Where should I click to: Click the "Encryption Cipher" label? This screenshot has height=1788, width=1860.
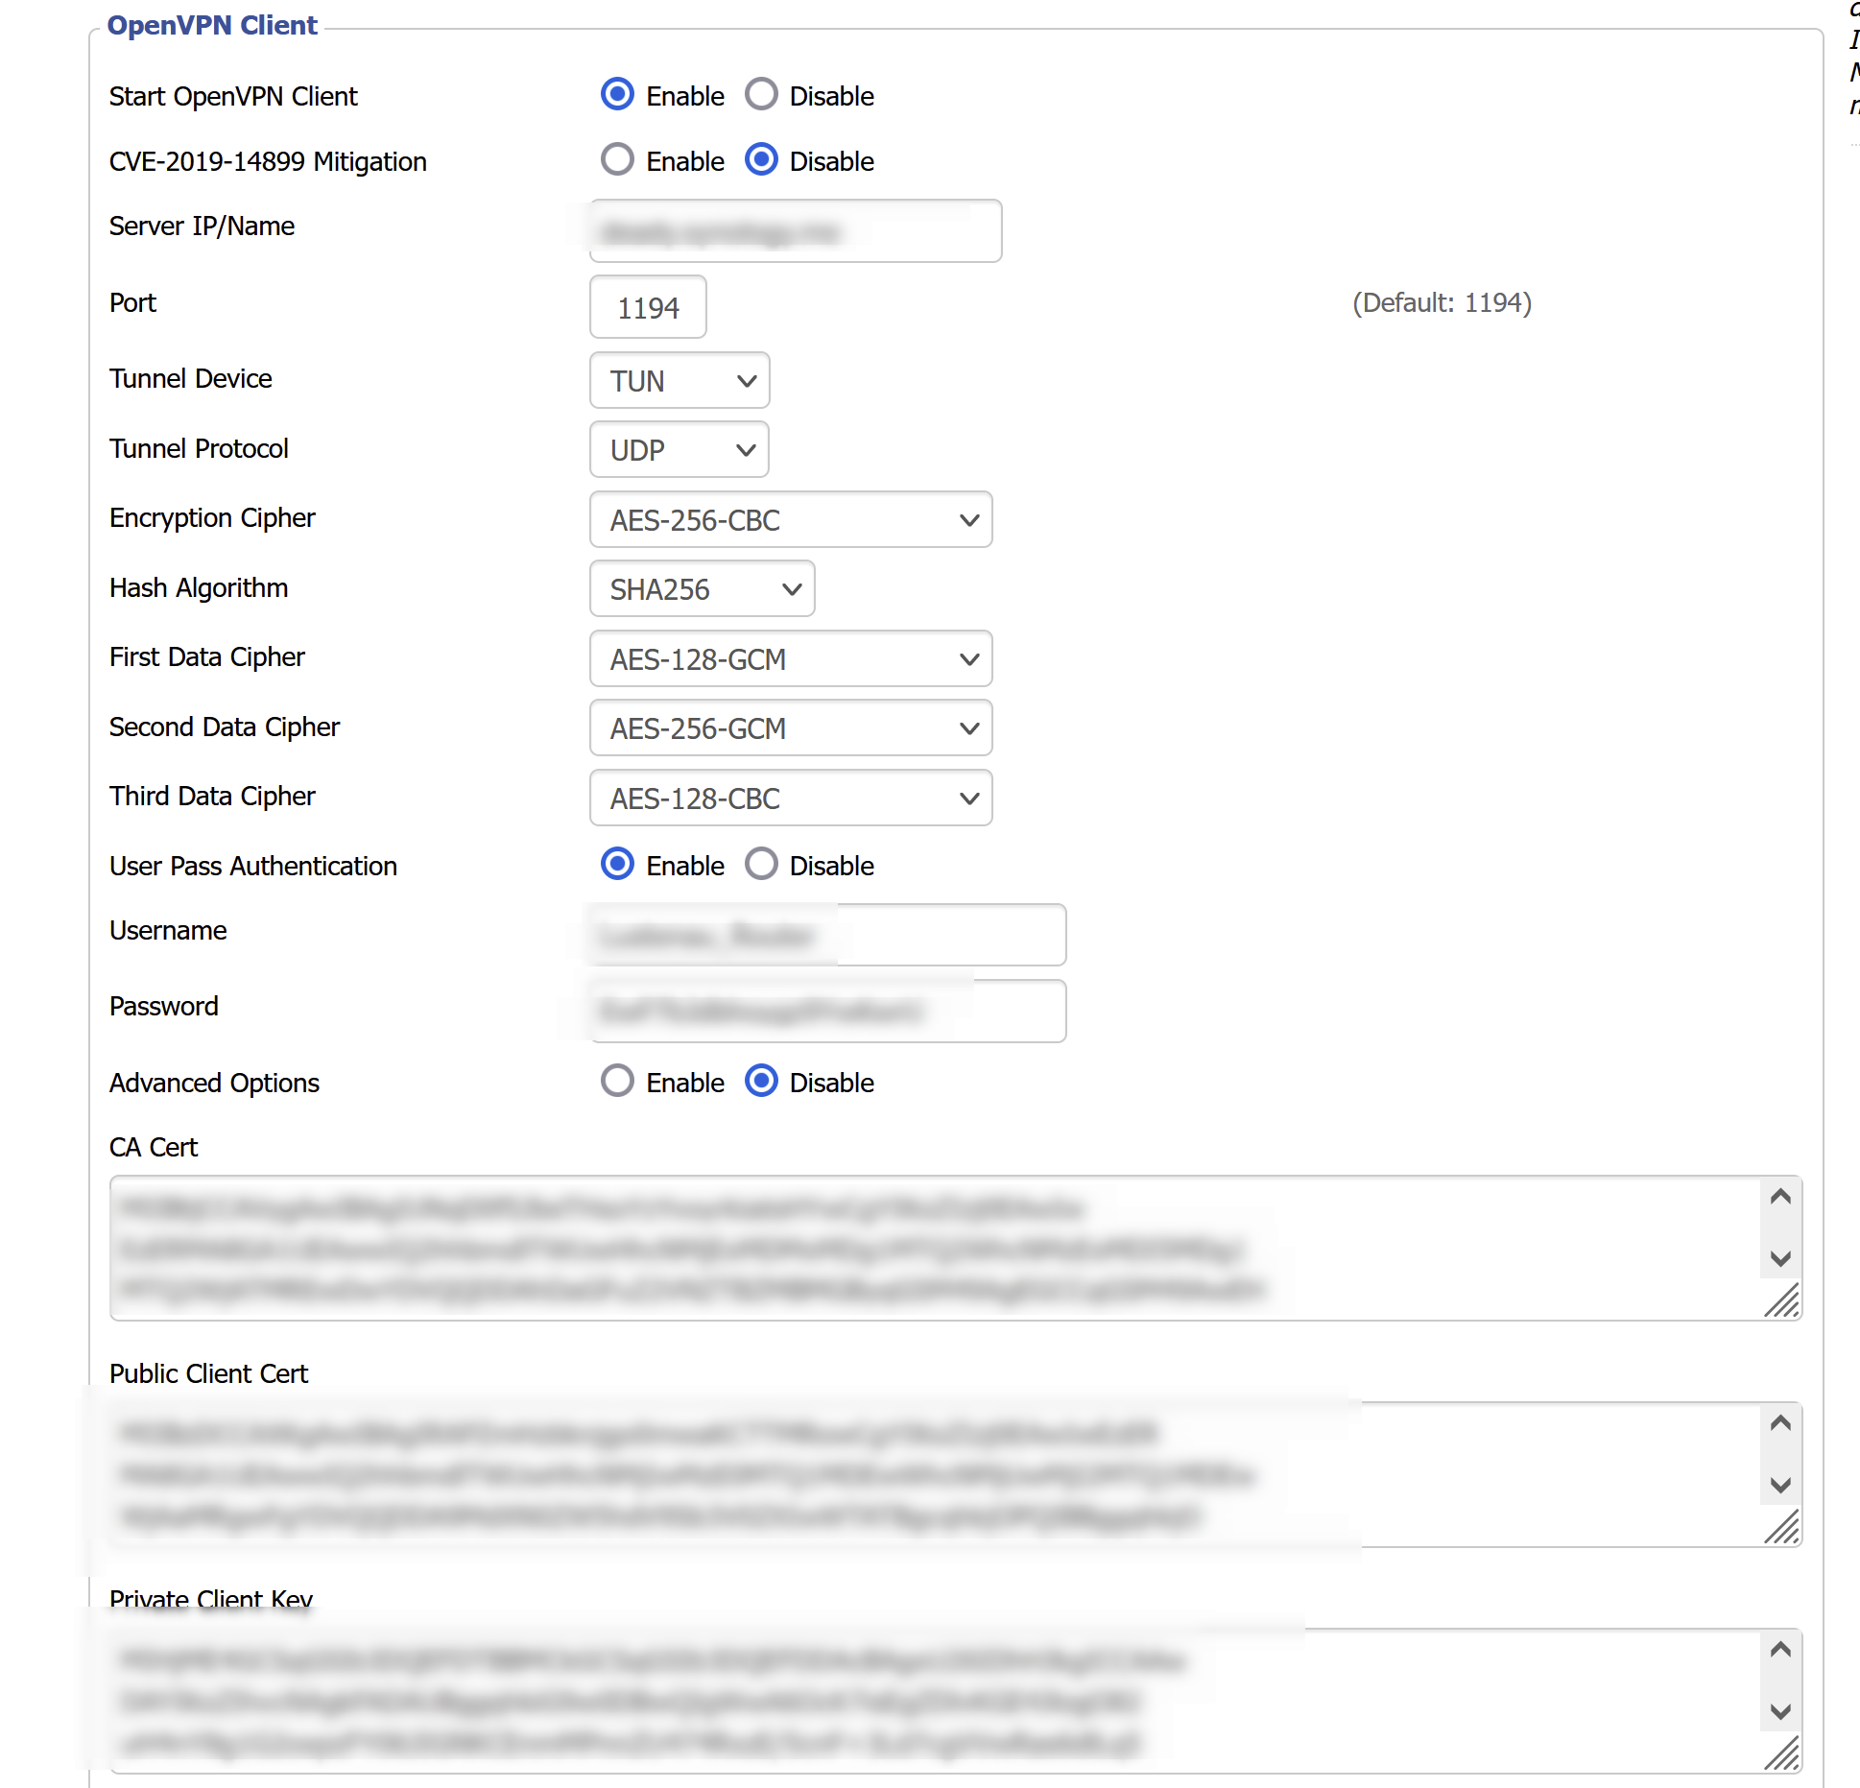click(x=212, y=517)
